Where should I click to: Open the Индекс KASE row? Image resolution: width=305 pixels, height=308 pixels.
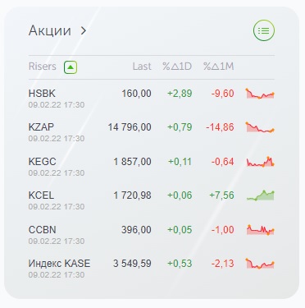(152, 267)
